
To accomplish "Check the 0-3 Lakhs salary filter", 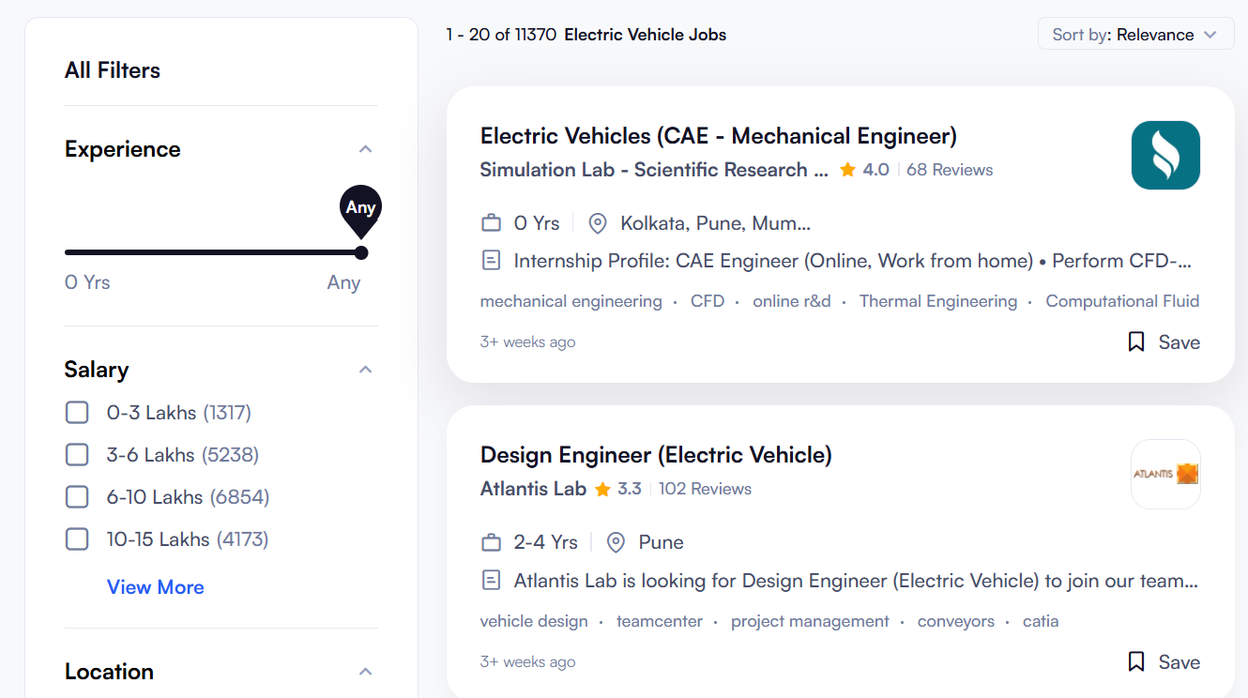I will 77,412.
